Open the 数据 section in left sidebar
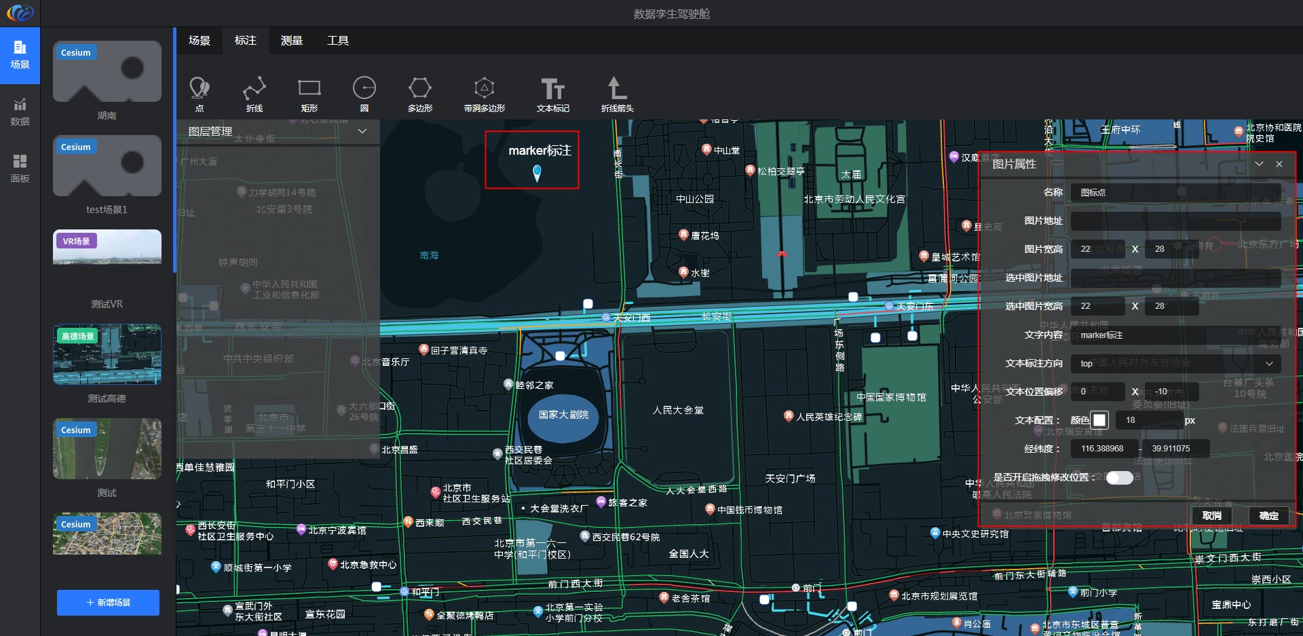Viewport: 1303px width, 636px height. (20, 111)
